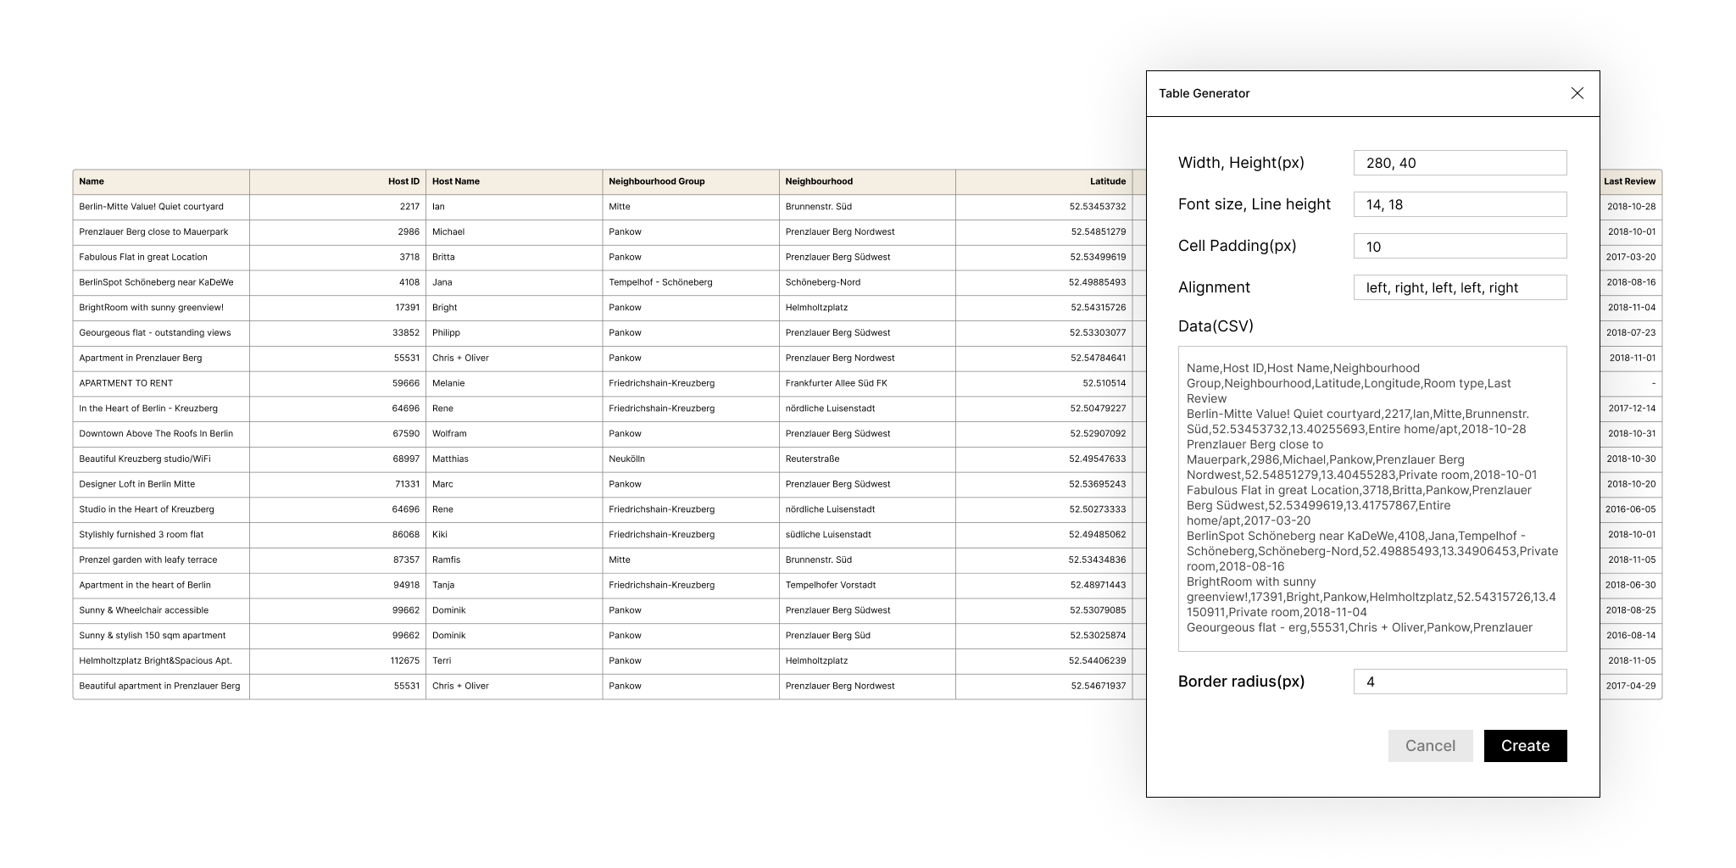
Task: Select the APARTMENT TO RENT cell
Action: click(x=161, y=383)
